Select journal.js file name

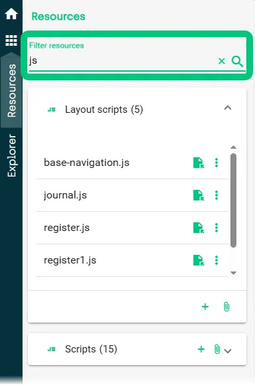point(65,196)
